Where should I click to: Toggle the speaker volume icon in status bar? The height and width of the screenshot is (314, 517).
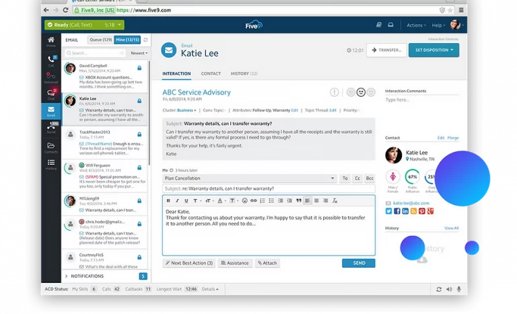(x=449, y=289)
